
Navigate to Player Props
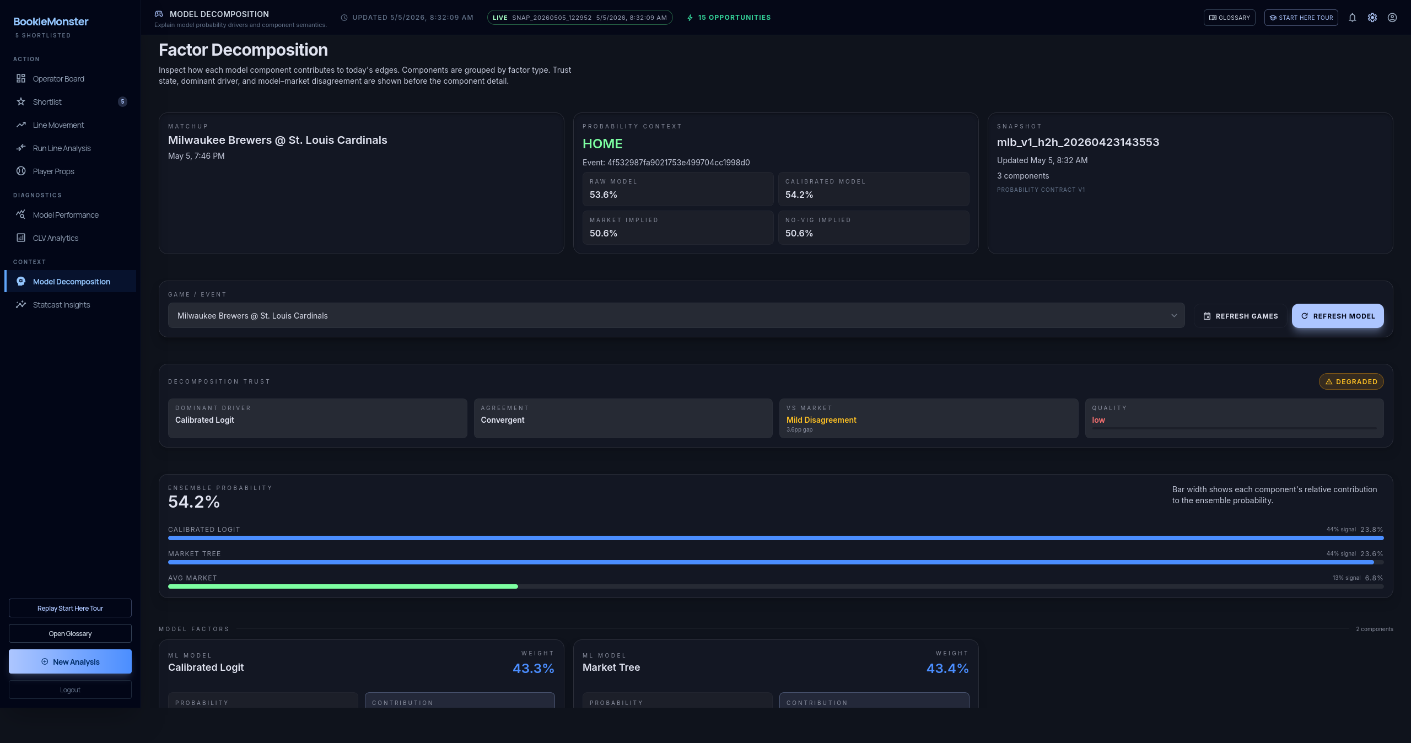click(70, 171)
